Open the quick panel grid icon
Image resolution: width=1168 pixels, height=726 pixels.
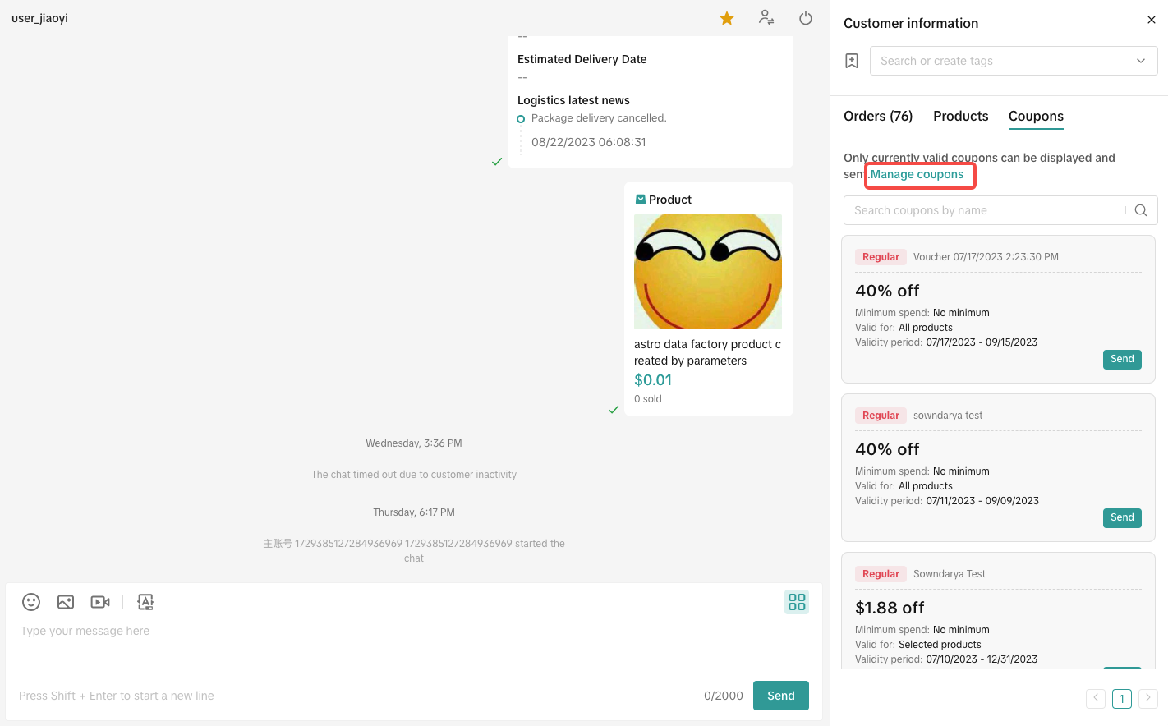click(x=797, y=602)
